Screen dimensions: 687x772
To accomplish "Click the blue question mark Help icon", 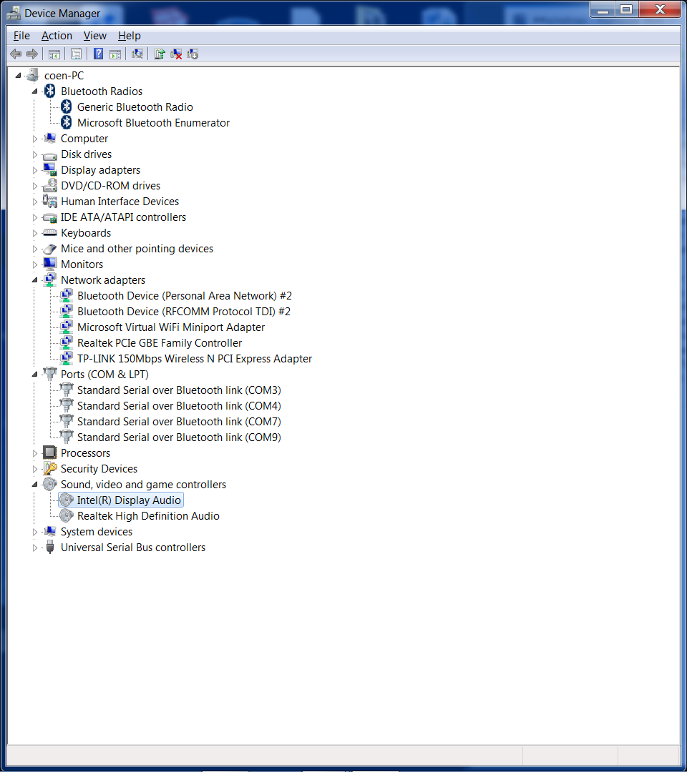I will point(99,54).
